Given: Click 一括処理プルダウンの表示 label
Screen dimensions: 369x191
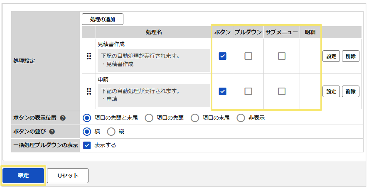Looking at the screenshot, I should click(x=45, y=145).
